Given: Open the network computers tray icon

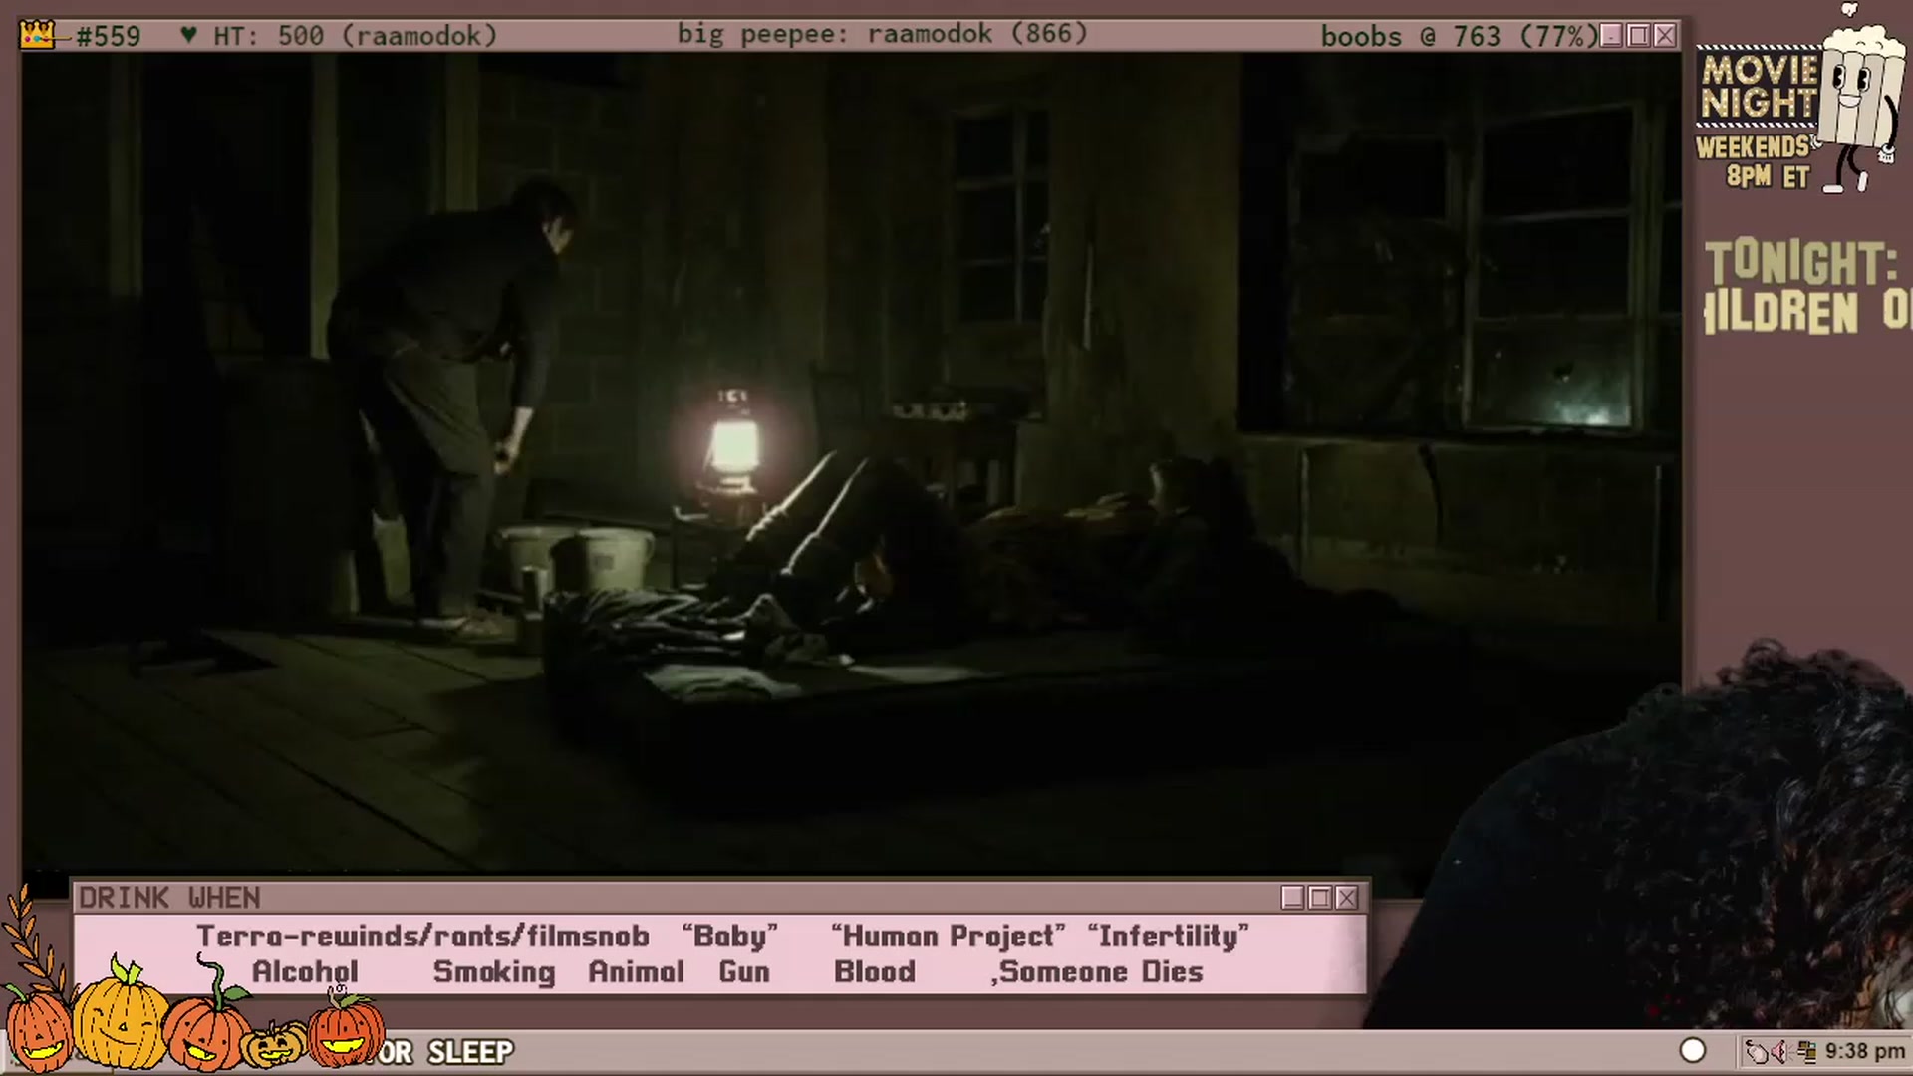Looking at the screenshot, I should 1805,1051.
